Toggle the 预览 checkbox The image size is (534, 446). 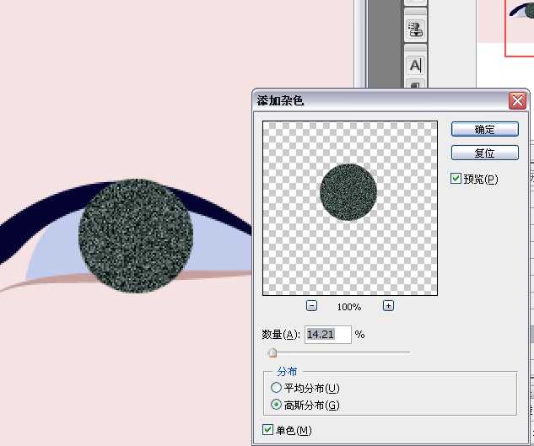click(x=456, y=179)
